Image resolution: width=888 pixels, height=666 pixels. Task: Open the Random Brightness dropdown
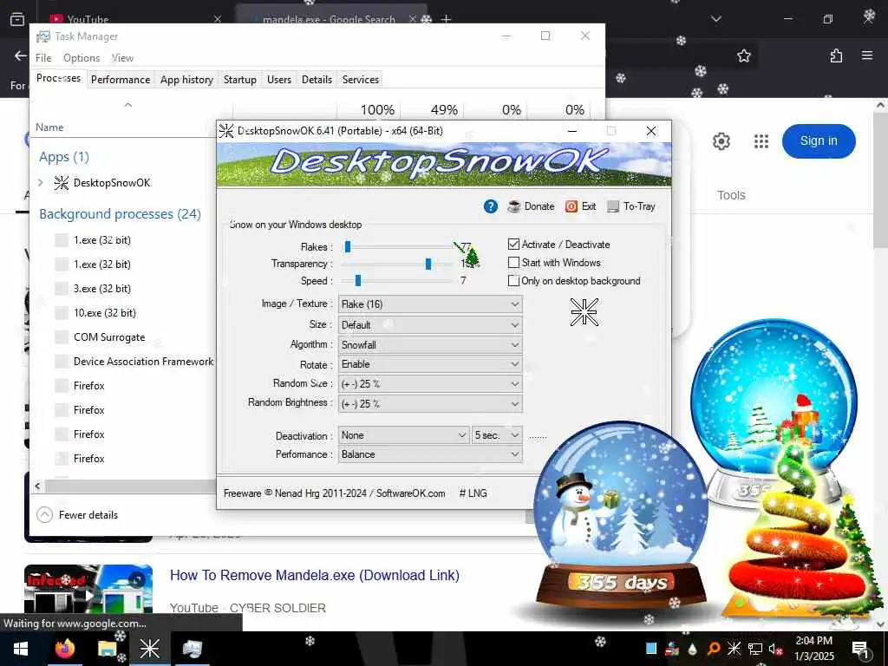point(430,404)
